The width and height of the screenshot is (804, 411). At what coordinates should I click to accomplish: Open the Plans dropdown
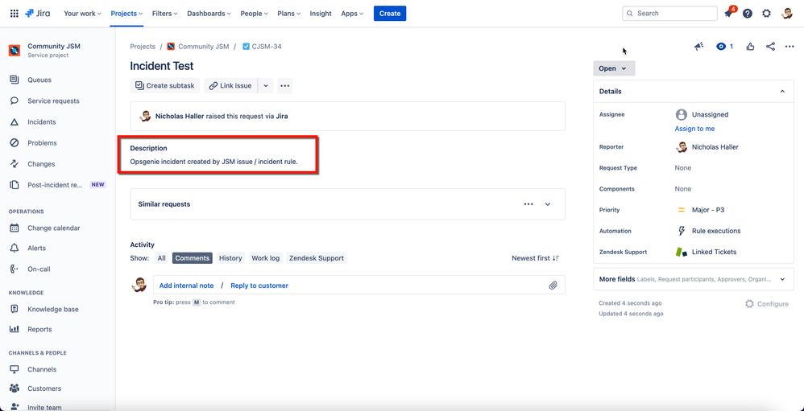point(289,14)
